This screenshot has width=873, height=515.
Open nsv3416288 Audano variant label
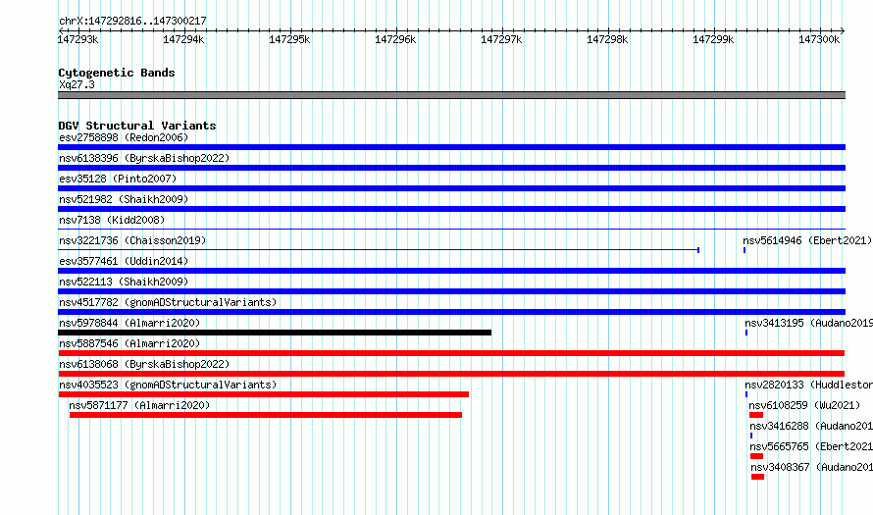point(811,426)
